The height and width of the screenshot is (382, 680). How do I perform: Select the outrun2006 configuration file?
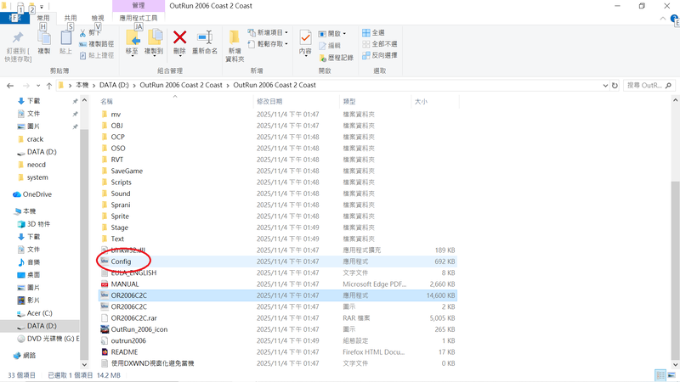coord(278,341)
